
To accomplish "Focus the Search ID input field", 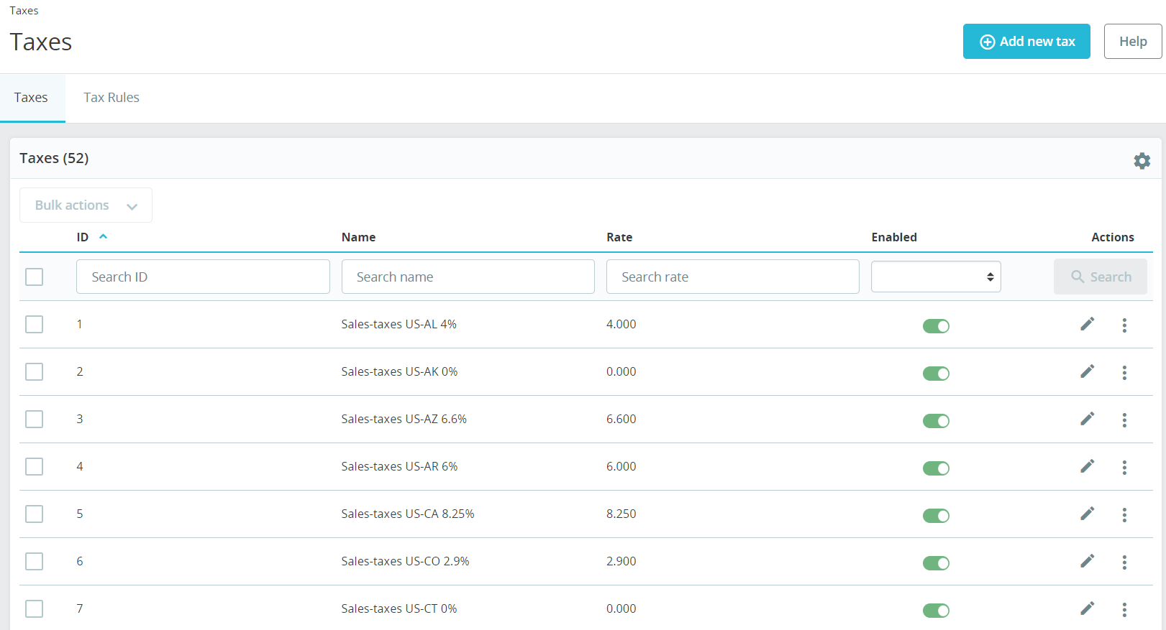I will click(203, 277).
